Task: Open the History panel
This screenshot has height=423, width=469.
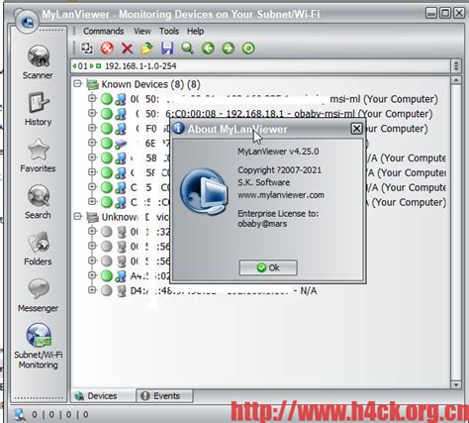Action: (x=38, y=109)
